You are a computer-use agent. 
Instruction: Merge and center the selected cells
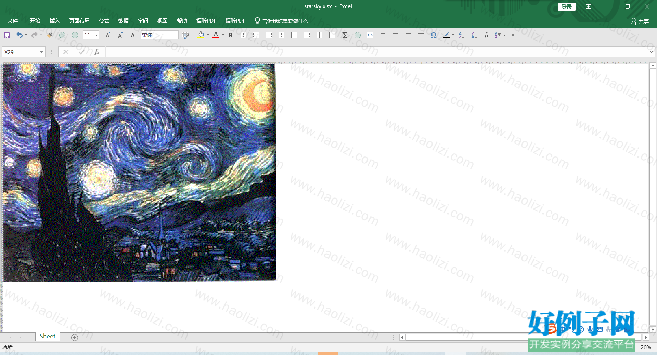[x=370, y=35]
